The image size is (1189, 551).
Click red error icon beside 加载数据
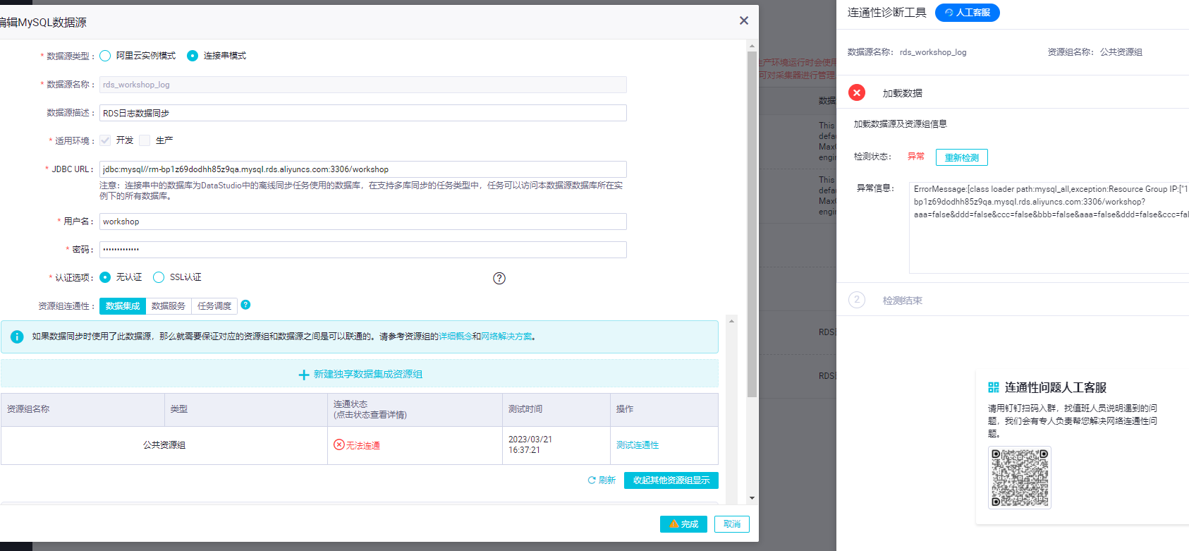point(857,92)
